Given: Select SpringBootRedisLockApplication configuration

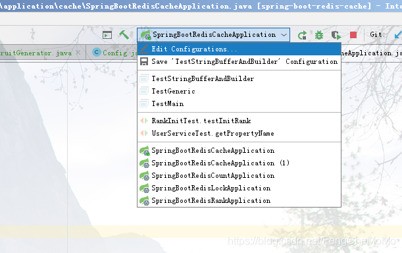Looking at the screenshot, I should tap(239, 188).
